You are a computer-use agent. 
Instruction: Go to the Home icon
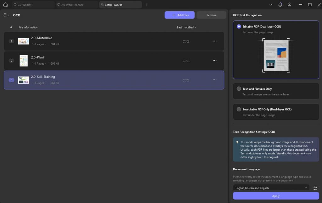pos(6,5)
